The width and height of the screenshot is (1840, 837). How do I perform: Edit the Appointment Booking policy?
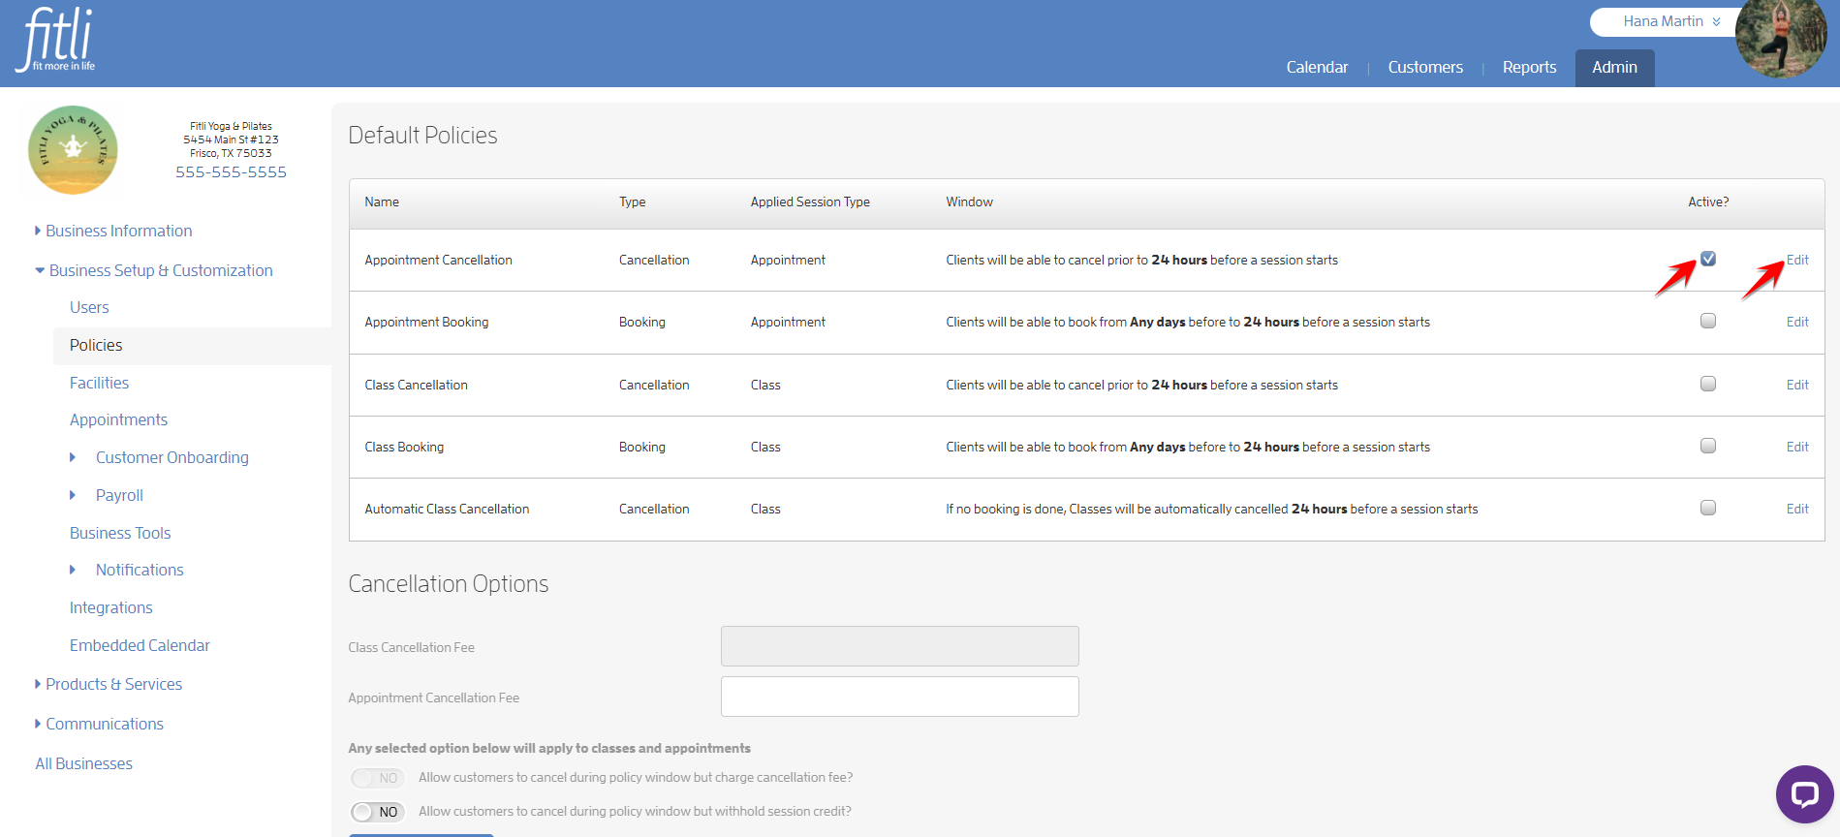pos(1797,322)
